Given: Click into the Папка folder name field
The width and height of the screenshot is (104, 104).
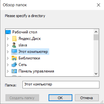Looking at the screenshot, I should pyautogui.click(x=61, y=85).
